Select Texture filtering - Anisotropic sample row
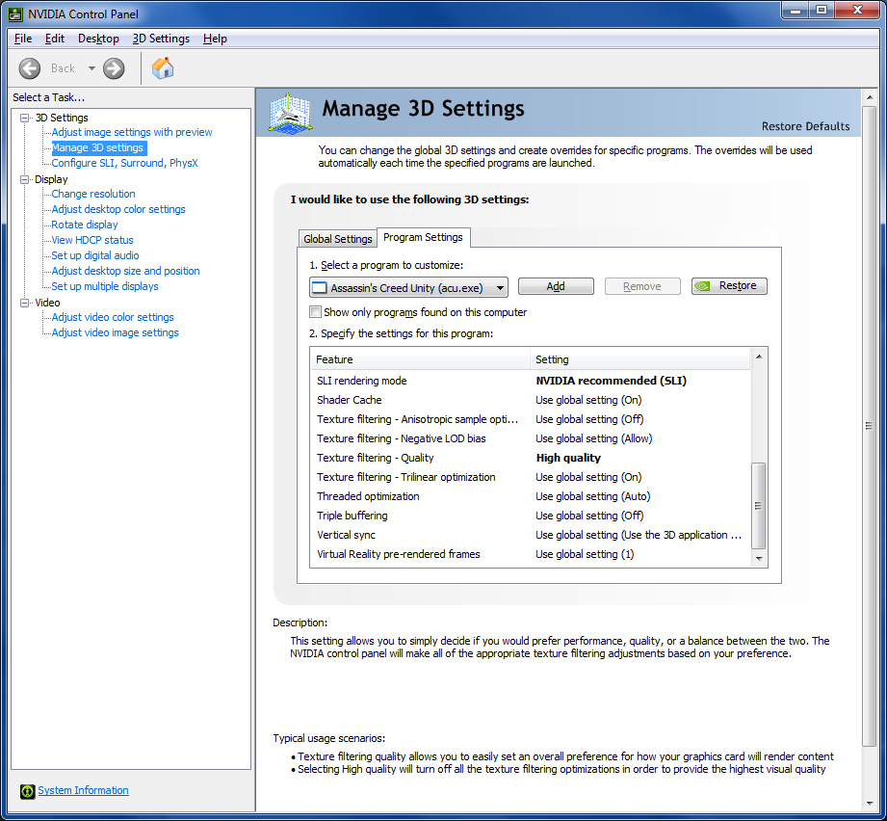887x821 pixels. (531, 419)
